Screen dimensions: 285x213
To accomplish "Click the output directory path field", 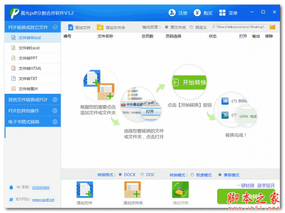I will click(239, 27).
